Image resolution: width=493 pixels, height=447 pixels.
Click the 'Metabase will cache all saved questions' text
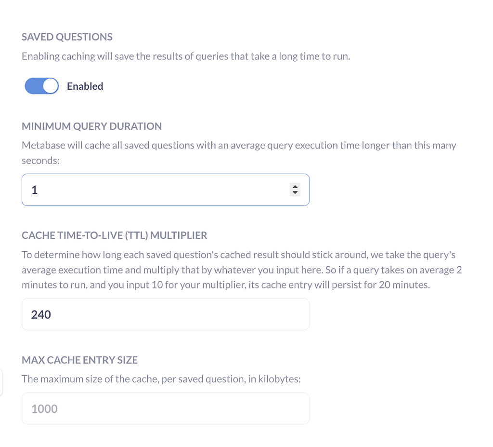tap(239, 145)
